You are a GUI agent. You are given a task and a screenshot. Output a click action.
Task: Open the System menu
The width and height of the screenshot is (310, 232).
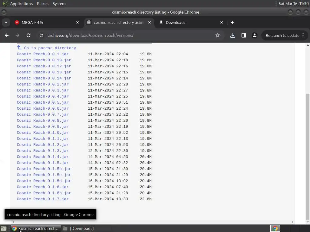pos(59,4)
